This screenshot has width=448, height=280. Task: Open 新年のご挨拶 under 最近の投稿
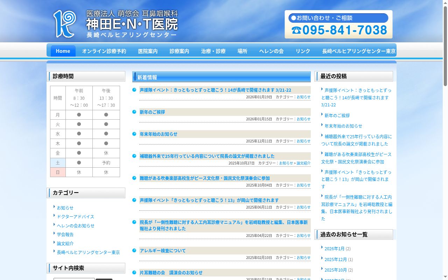pyautogui.click(x=337, y=115)
